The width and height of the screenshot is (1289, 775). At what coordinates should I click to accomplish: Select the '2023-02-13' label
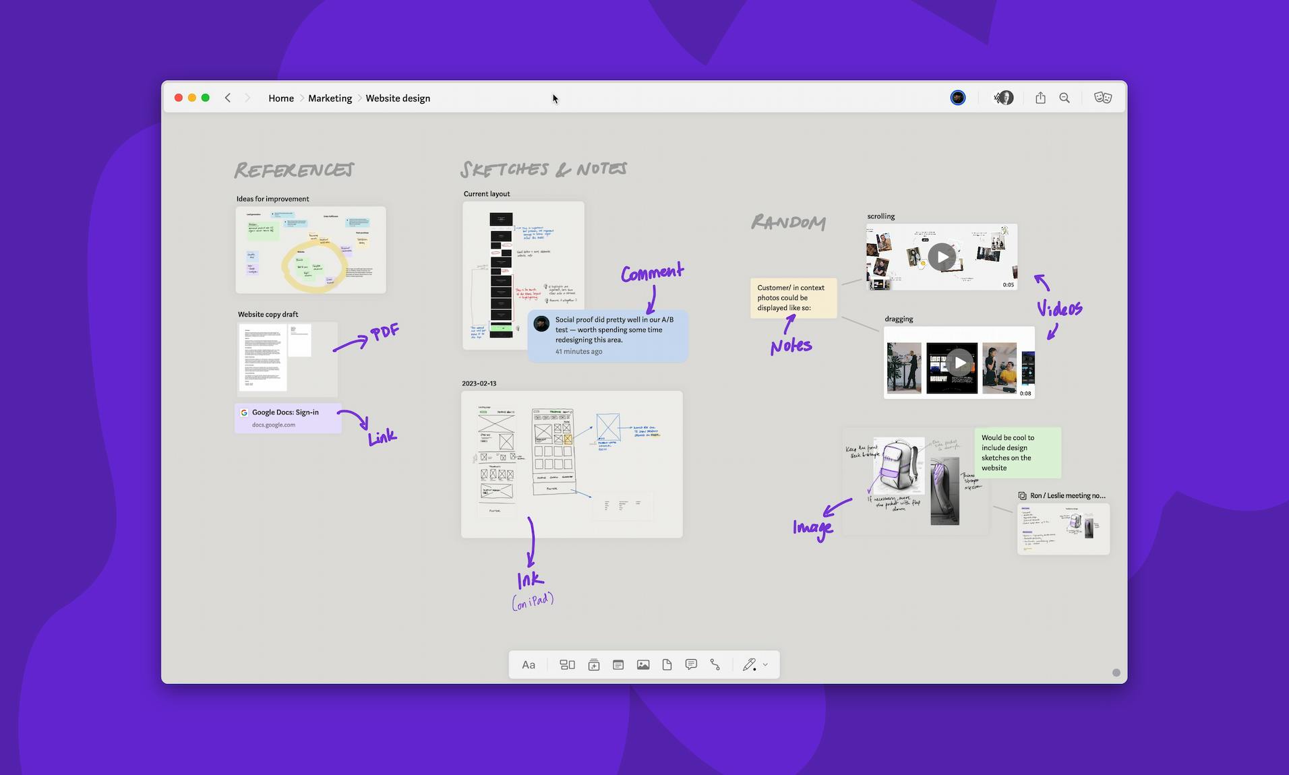(479, 383)
